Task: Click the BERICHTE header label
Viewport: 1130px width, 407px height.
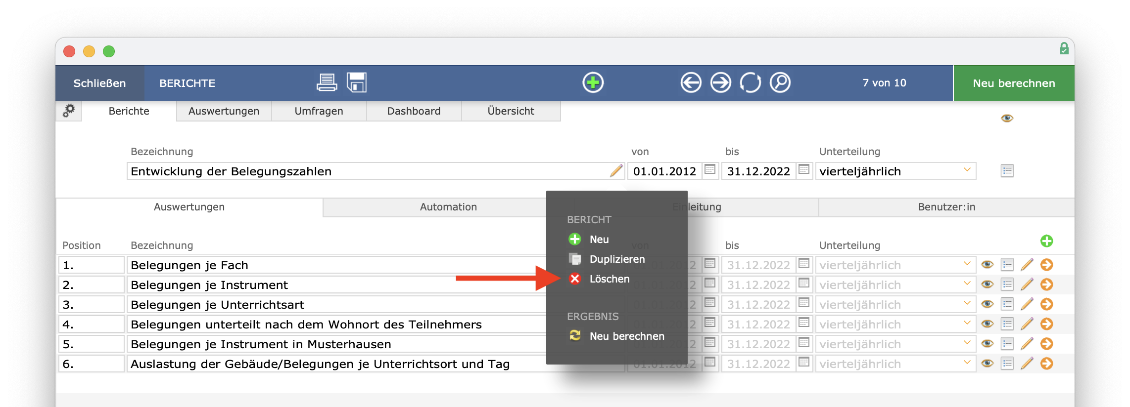Action: [187, 83]
